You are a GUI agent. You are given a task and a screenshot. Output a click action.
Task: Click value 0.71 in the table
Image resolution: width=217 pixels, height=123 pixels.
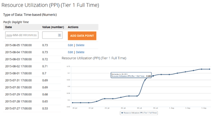pyautogui.click(x=45, y=66)
